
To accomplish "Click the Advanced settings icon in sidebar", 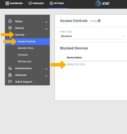I will [x=10, y=75].
